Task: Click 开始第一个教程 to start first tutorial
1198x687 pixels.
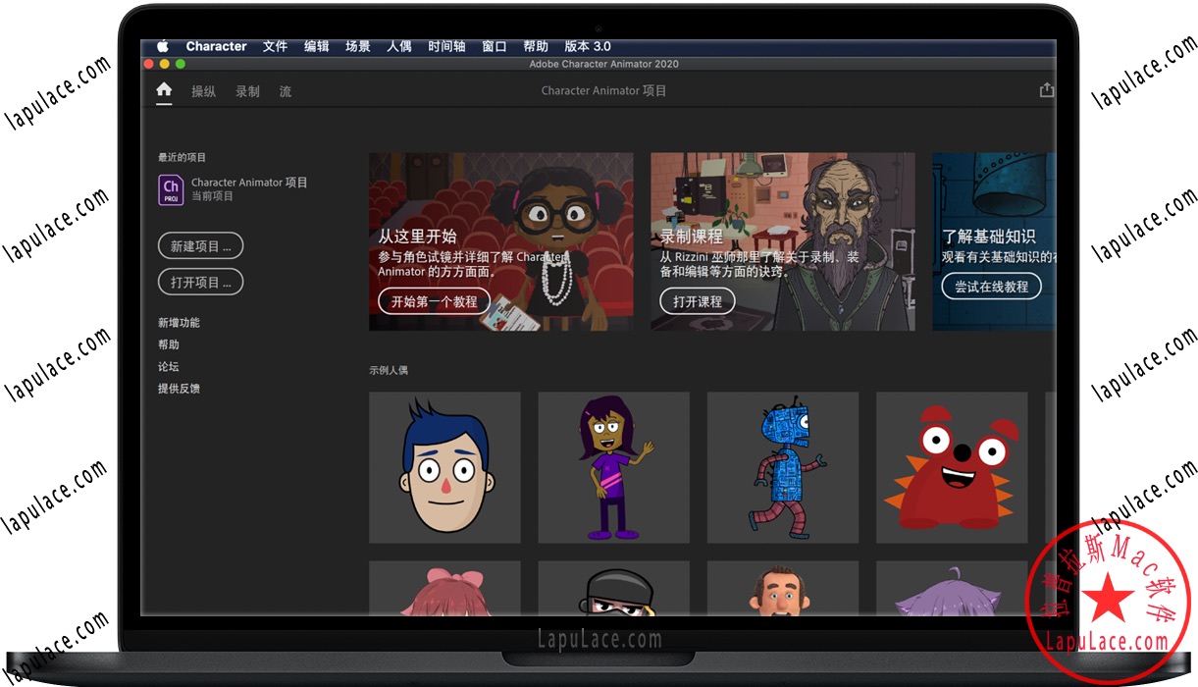Action: [434, 301]
